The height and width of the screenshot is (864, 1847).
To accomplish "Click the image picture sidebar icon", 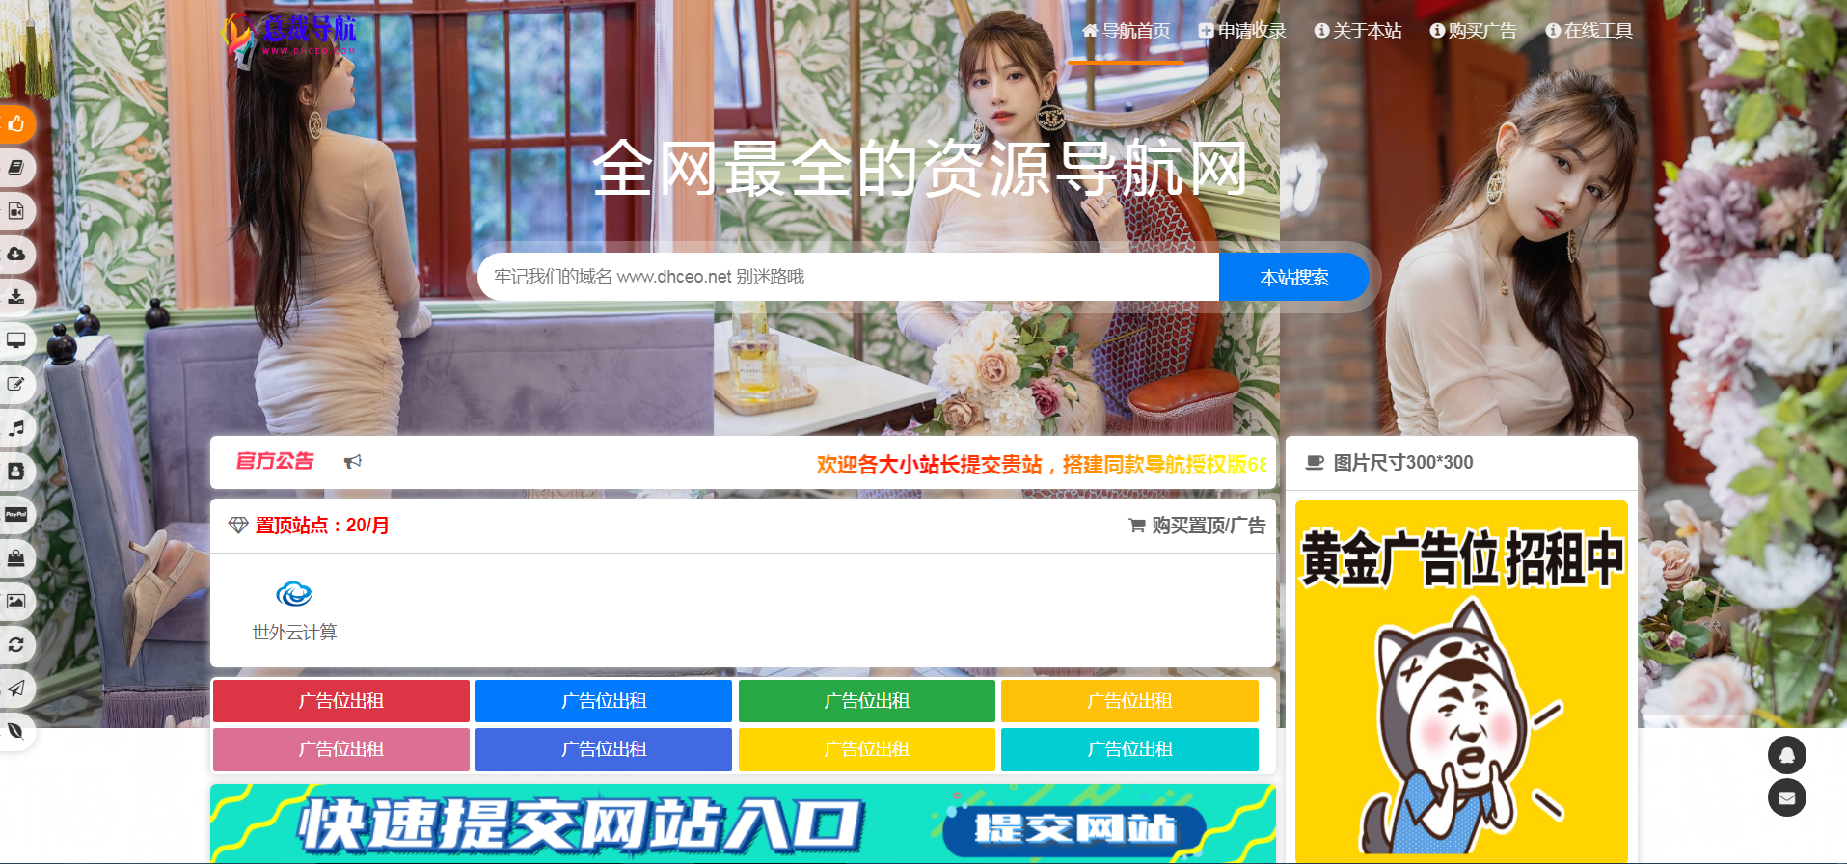I will (16, 602).
